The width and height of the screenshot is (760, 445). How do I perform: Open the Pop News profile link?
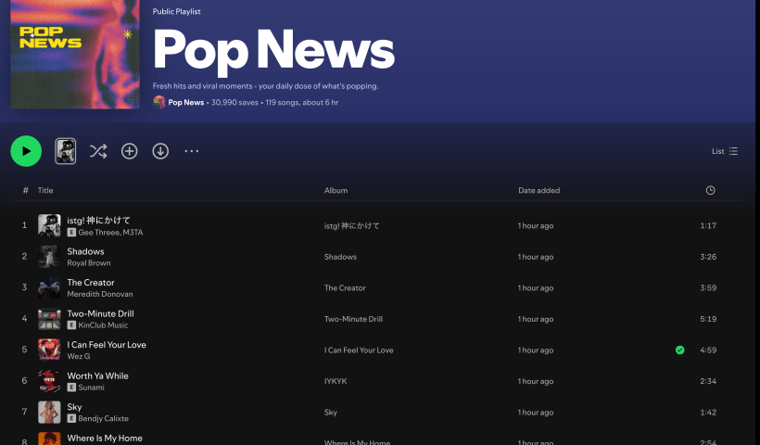click(185, 102)
